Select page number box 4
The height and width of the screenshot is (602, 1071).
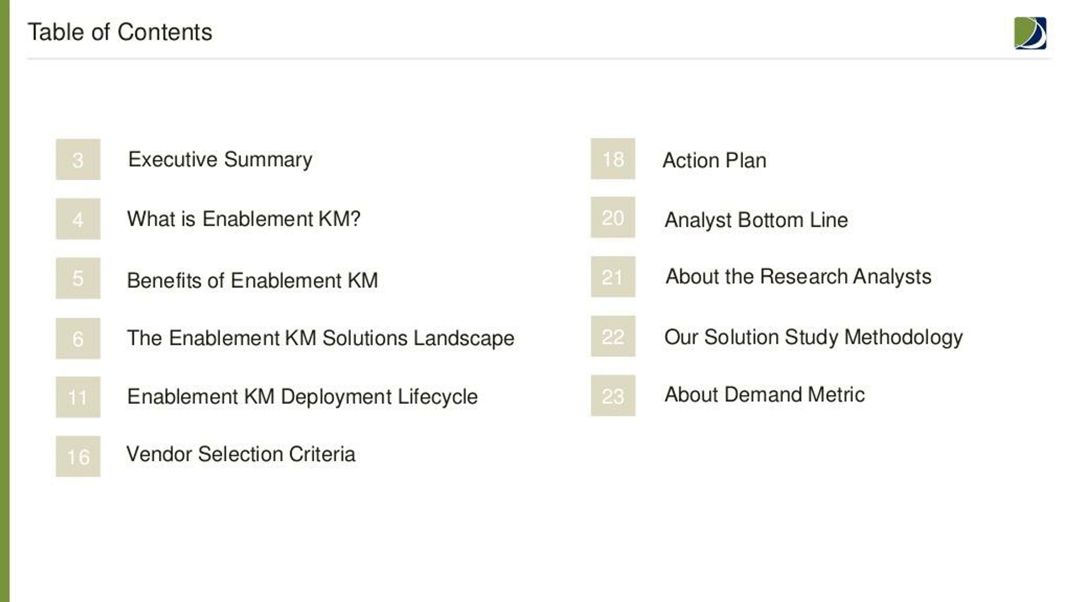pyautogui.click(x=78, y=219)
